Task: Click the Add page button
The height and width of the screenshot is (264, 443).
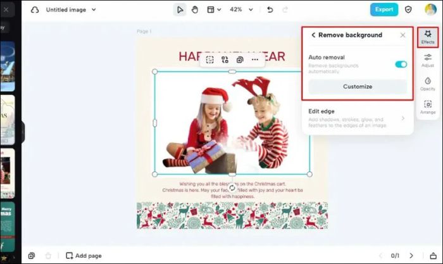Action: (84, 256)
